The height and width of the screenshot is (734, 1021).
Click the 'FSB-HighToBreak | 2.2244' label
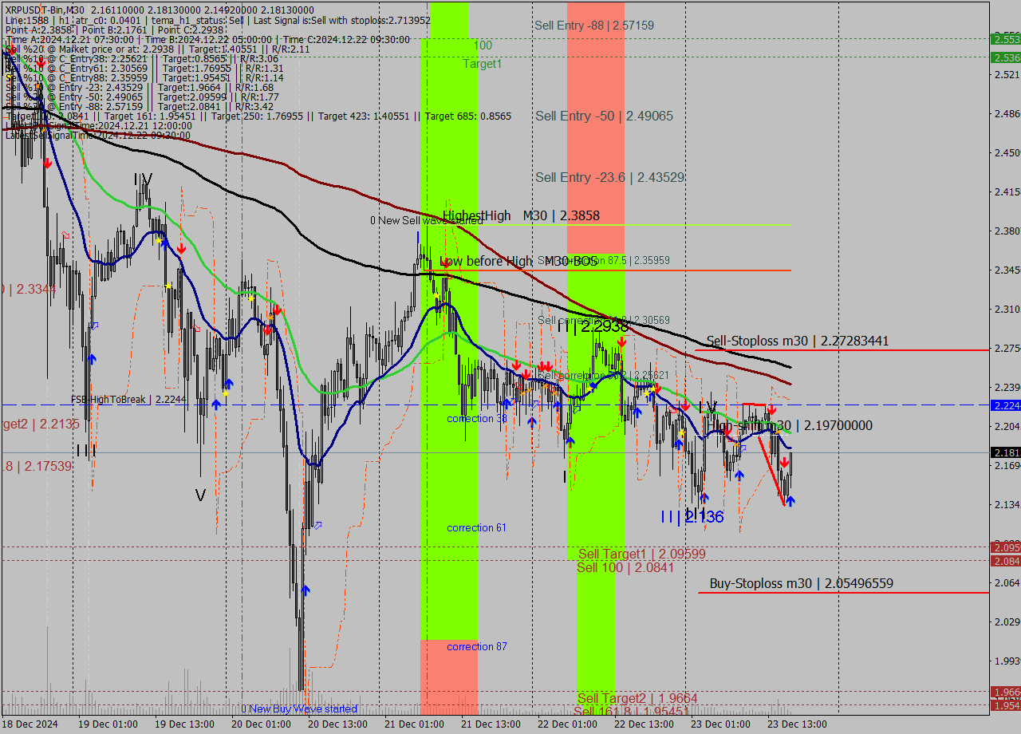tap(128, 399)
